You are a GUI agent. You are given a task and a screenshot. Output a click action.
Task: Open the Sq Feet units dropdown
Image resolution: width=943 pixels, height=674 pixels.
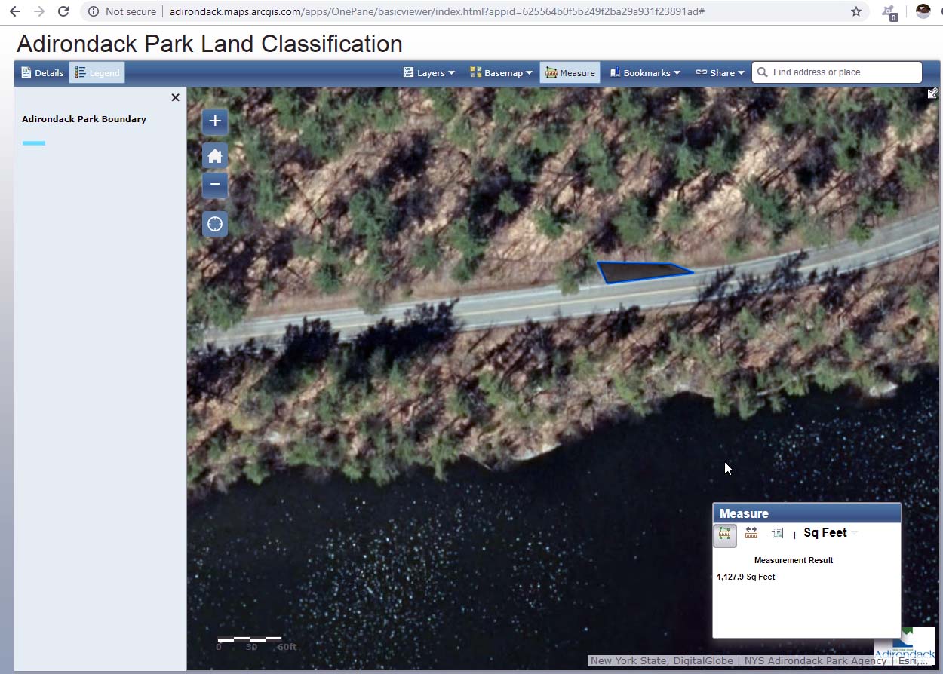tap(831, 533)
